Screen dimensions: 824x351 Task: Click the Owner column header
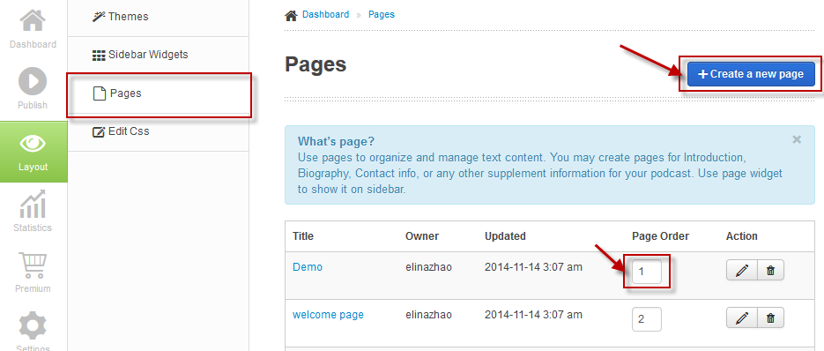pos(422,236)
